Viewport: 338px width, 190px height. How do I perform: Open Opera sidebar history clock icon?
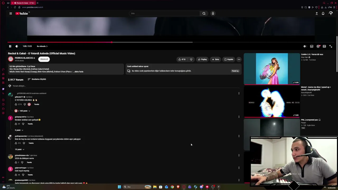click(3, 104)
